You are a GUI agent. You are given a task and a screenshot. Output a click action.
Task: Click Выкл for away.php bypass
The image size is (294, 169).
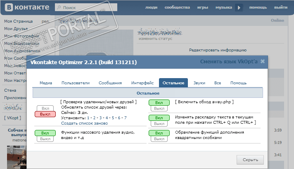pyautogui.click(x=159, y=108)
